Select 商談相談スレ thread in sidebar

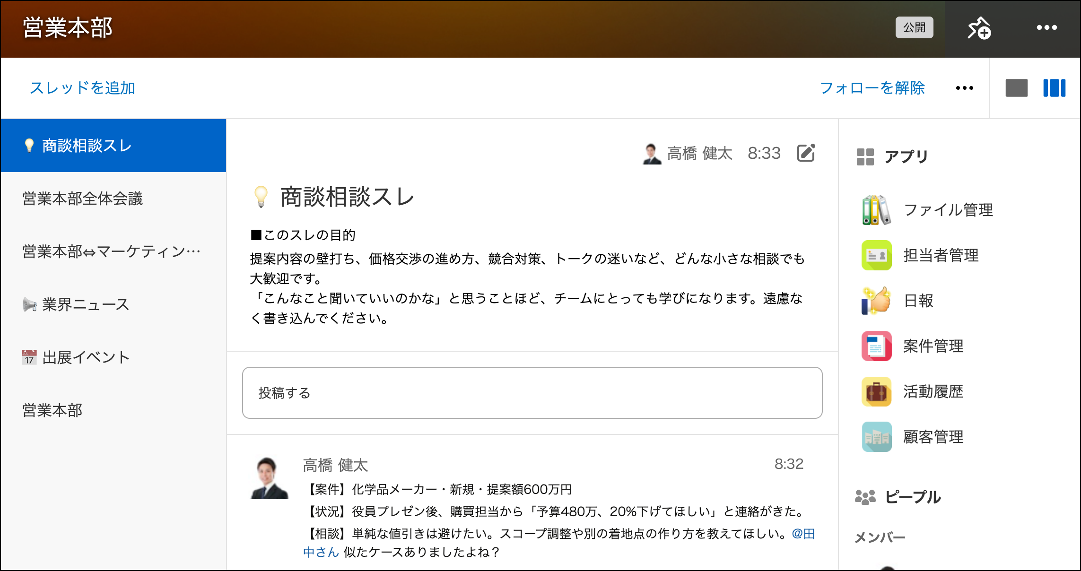click(113, 146)
